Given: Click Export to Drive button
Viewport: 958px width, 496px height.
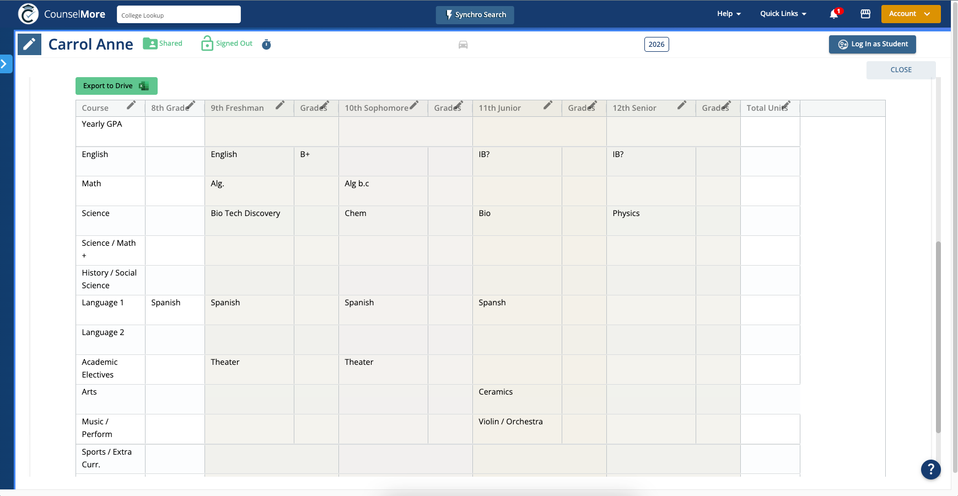Looking at the screenshot, I should click(116, 86).
